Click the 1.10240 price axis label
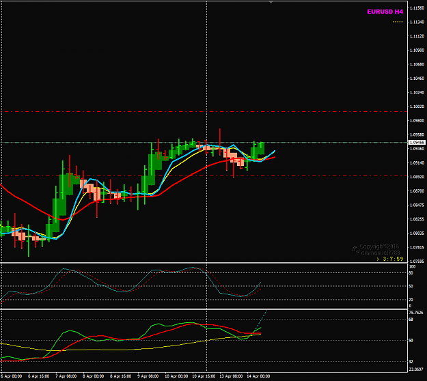This screenshot has height=381, width=427. point(417,93)
